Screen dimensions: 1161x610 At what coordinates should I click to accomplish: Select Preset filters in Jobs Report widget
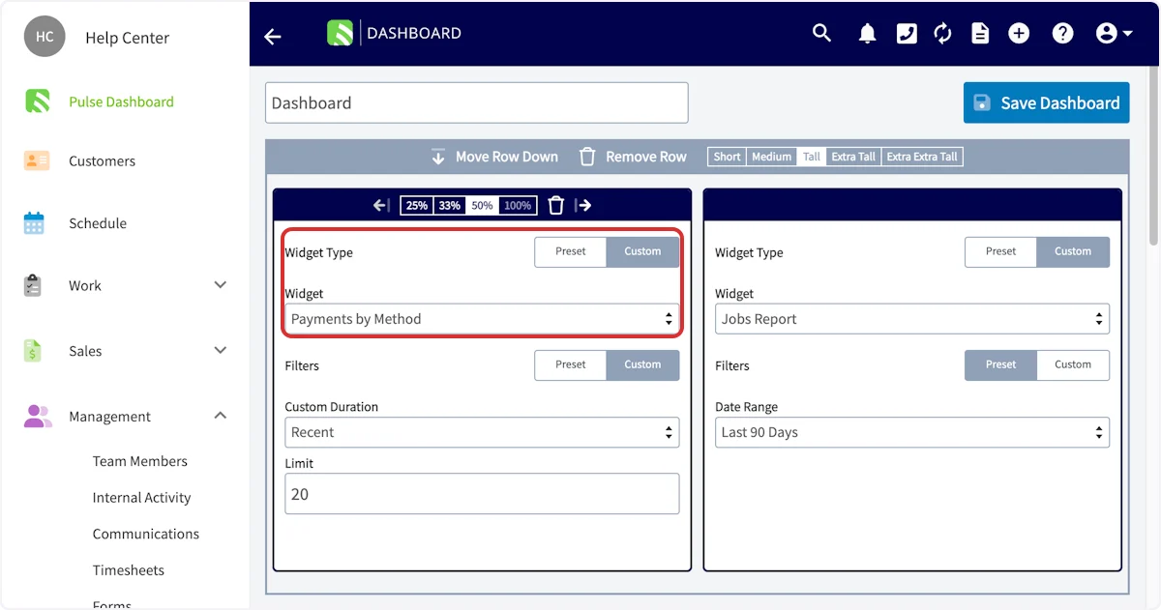click(x=1001, y=364)
